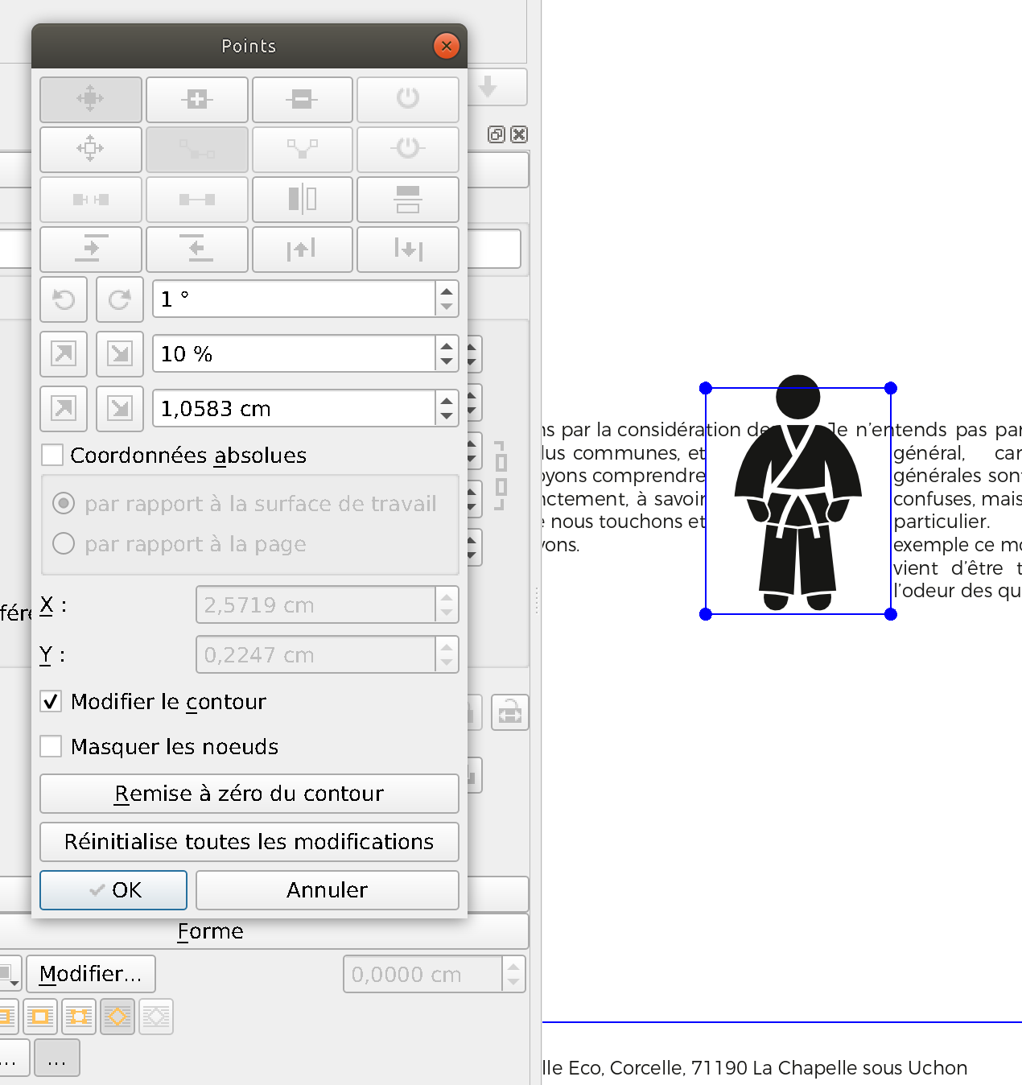Activate the move control points tool
Image resolution: width=1022 pixels, height=1085 pixels.
pyautogui.click(x=91, y=149)
